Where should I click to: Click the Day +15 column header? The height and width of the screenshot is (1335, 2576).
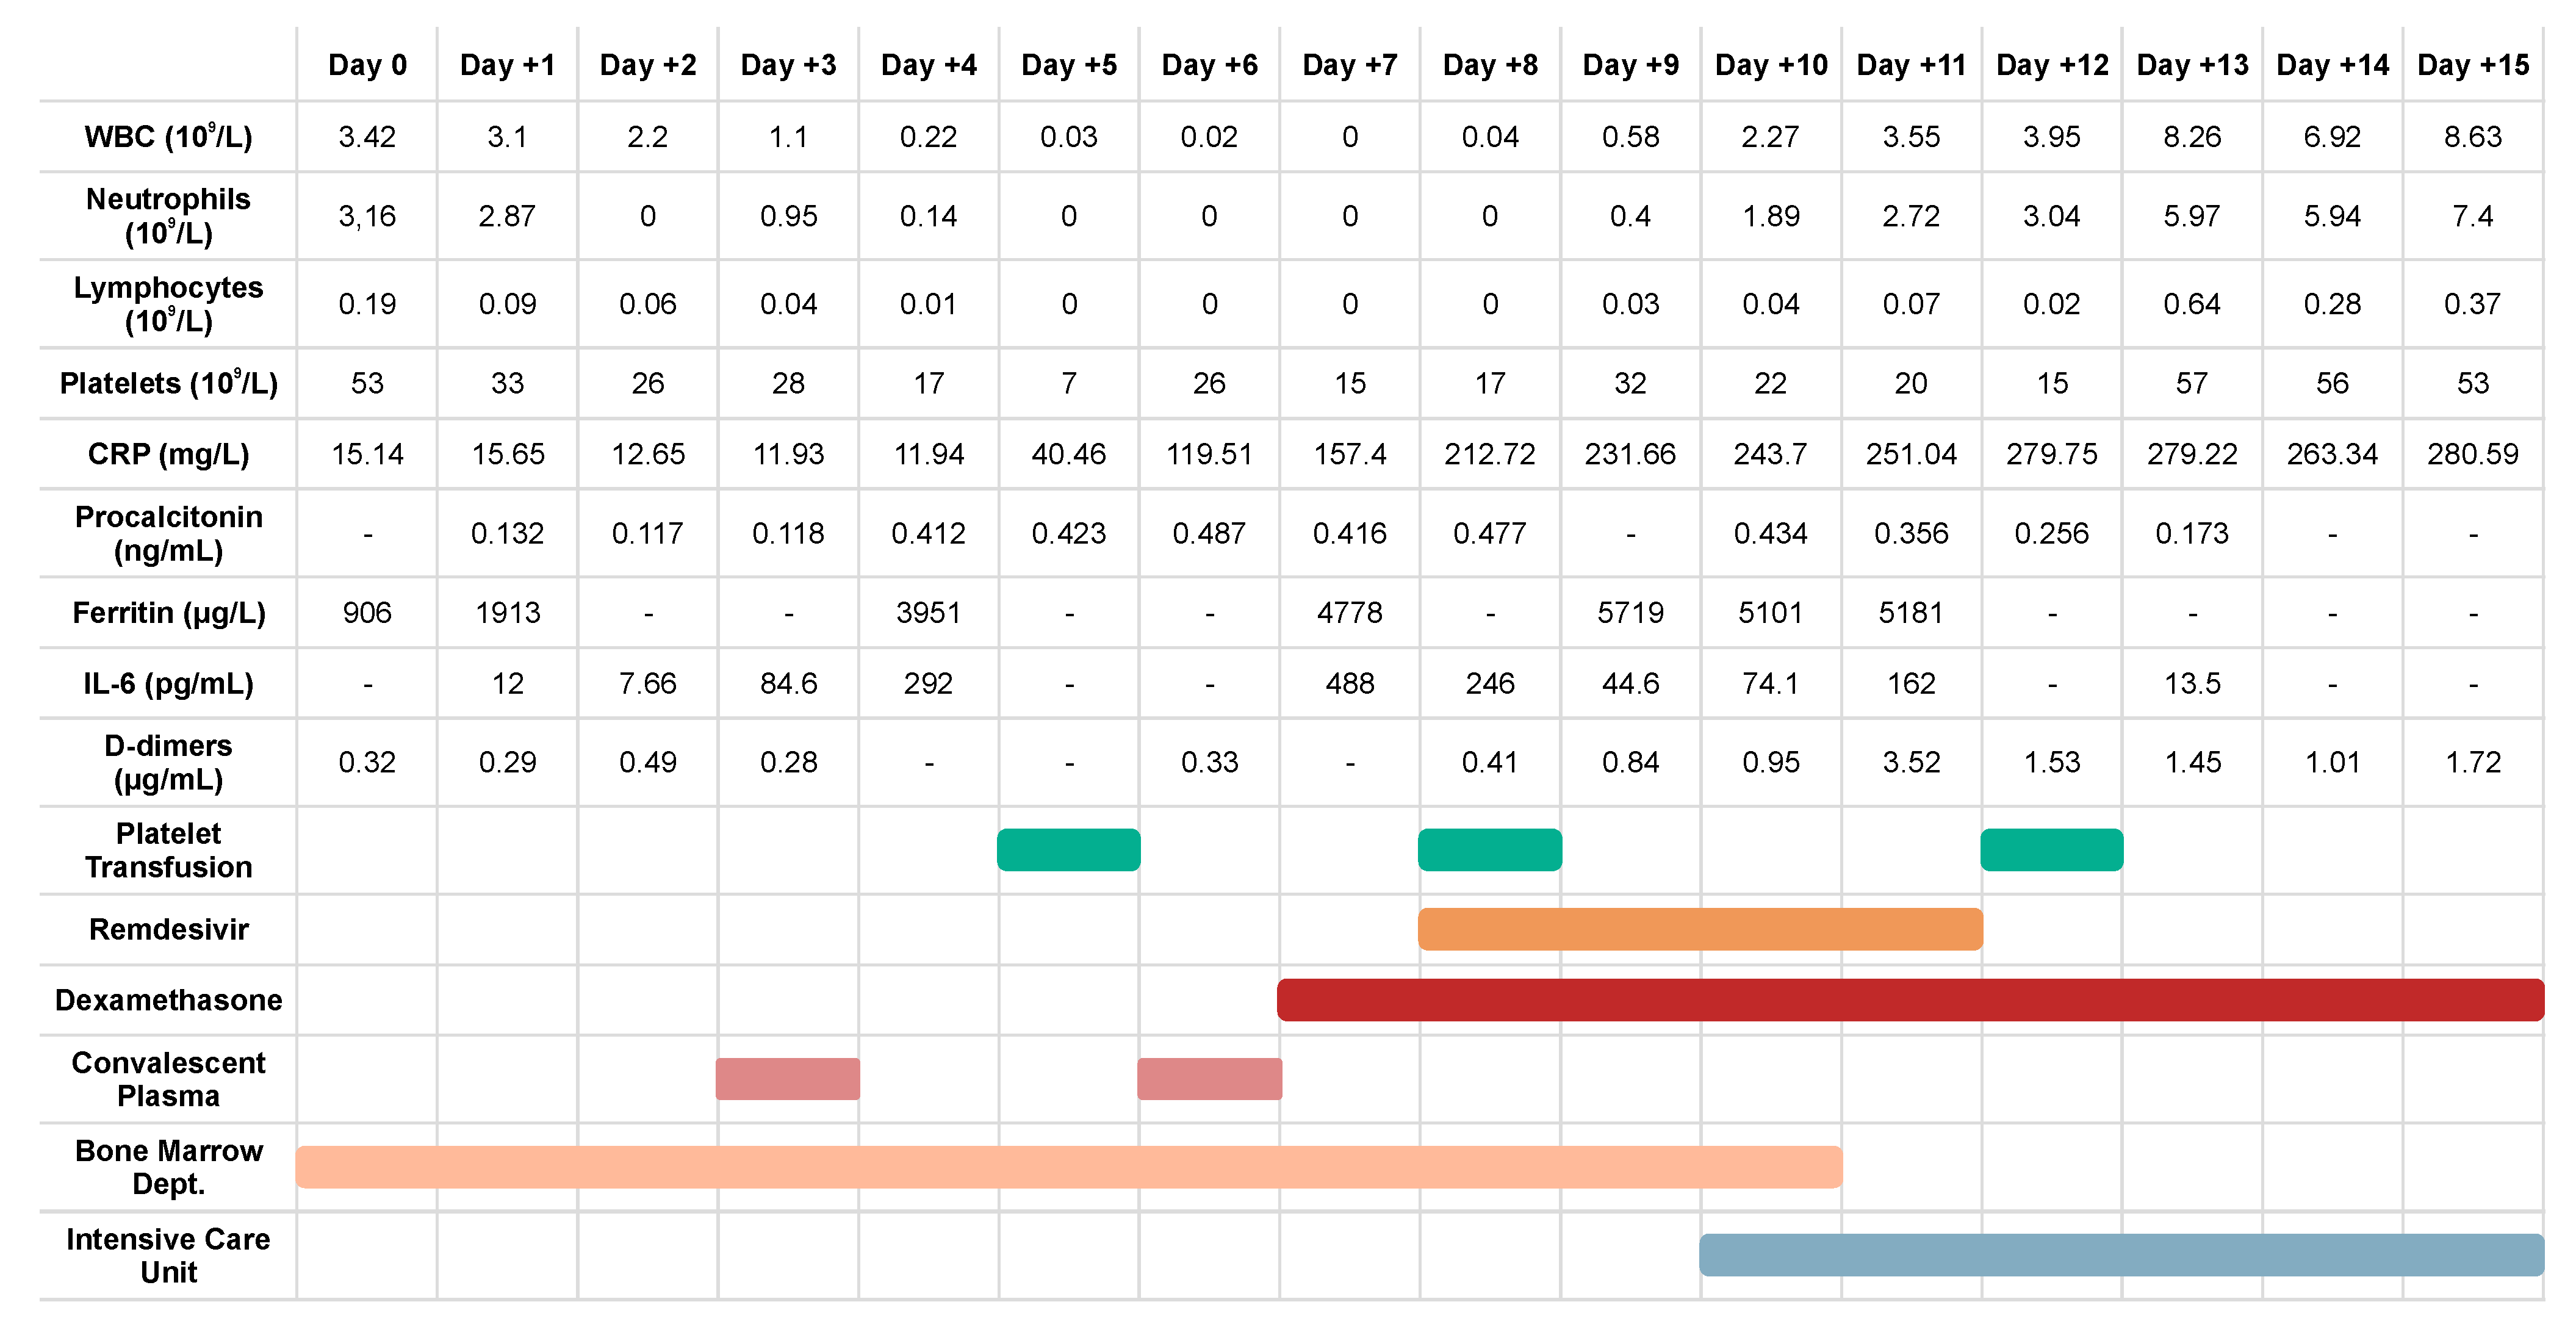pos(2472,65)
